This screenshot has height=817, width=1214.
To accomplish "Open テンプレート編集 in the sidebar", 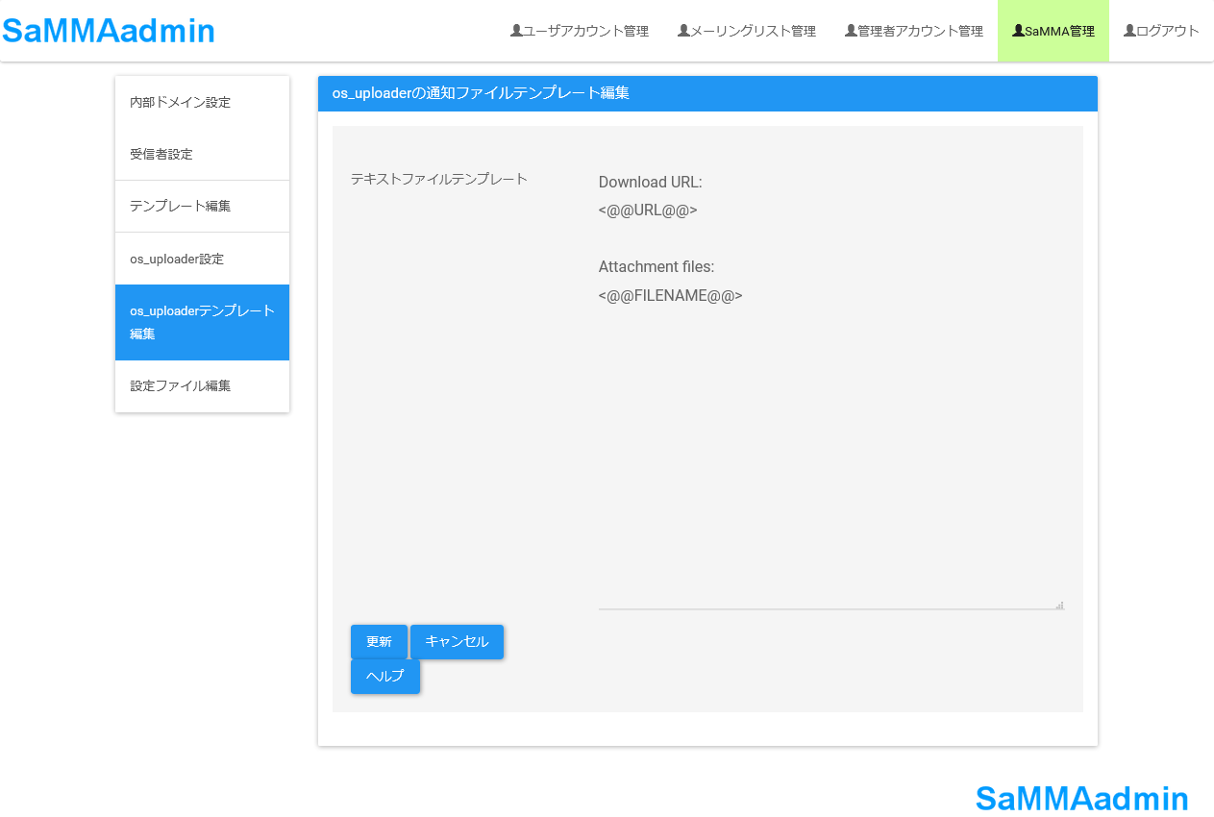I will click(202, 207).
